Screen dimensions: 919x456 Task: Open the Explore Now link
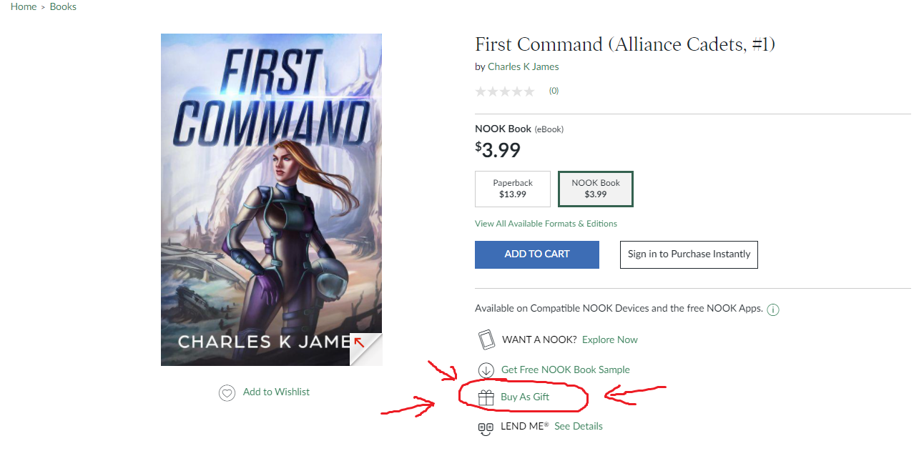pos(609,339)
